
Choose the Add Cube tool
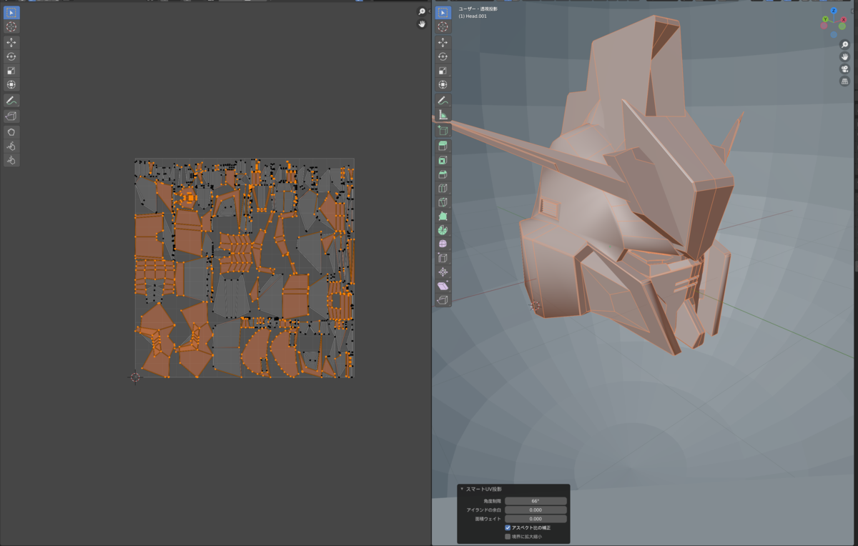point(443,130)
